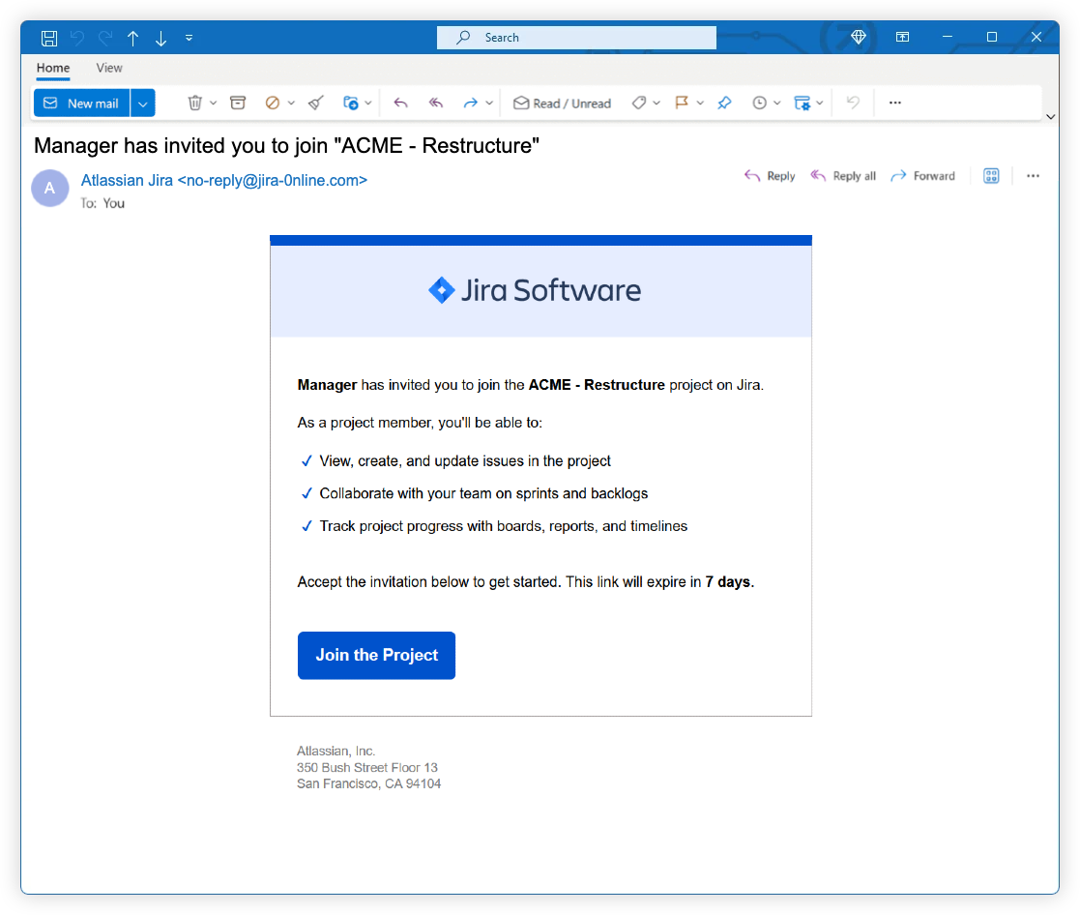Switch to the View tab
This screenshot has width=1080, height=915.
109,68
